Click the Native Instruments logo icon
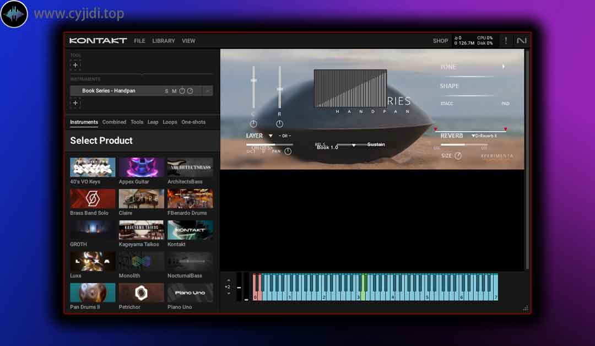The image size is (595, 346). pos(521,41)
